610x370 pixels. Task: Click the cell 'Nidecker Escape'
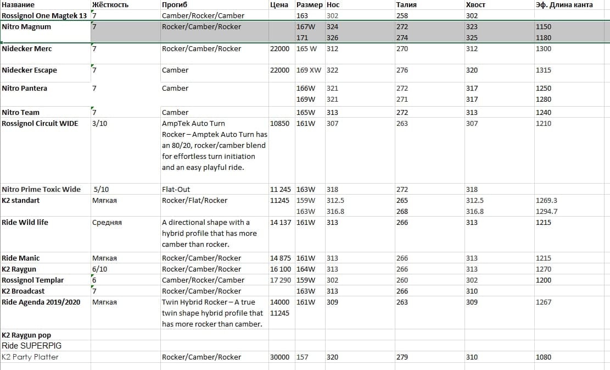pos(46,73)
